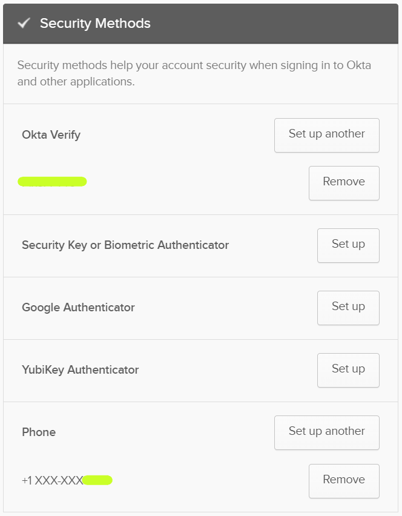
Task: Remove the enrolled phone number
Action: tap(344, 481)
